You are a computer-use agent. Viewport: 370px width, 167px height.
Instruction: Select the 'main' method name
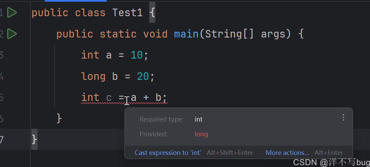coord(186,34)
